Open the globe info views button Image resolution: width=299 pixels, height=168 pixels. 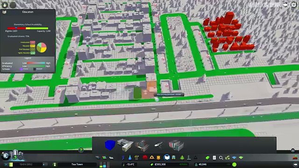pos(6,156)
